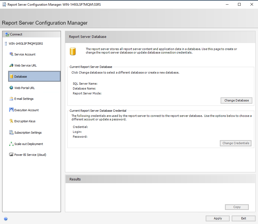Select the Service Account icon
The width and height of the screenshot is (258, 224).
(x=12, y=54)
